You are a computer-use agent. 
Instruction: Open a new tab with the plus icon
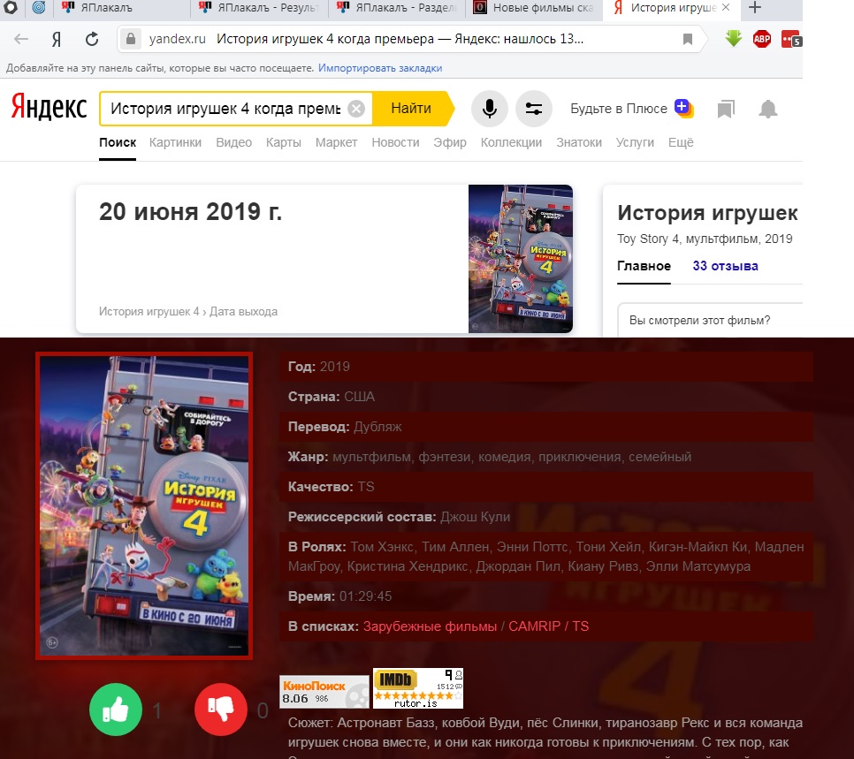tap(755, 8)
